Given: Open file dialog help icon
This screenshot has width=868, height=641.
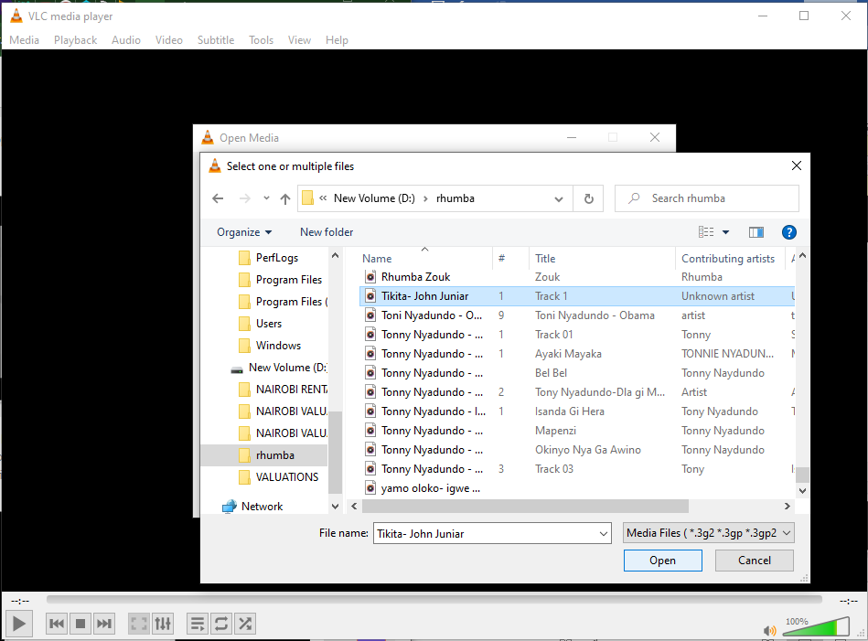Looking at the screenshot, I should click(788, 232).
